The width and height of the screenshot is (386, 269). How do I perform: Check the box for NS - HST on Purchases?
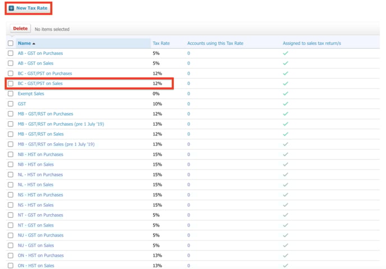(x=11, y=195)
